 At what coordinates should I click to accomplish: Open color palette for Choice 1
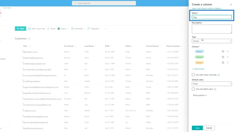coord(223,51)
